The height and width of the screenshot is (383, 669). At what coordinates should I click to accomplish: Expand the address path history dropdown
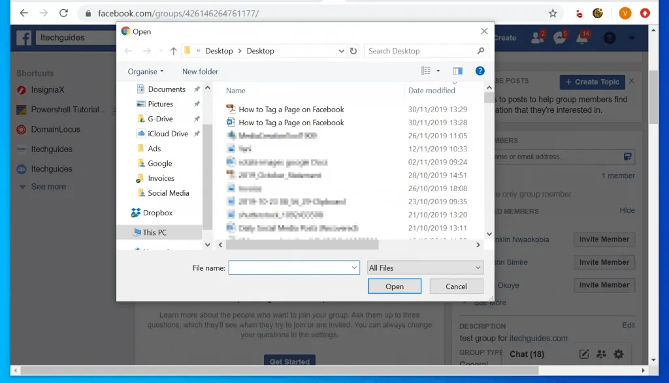coord(341,51)
